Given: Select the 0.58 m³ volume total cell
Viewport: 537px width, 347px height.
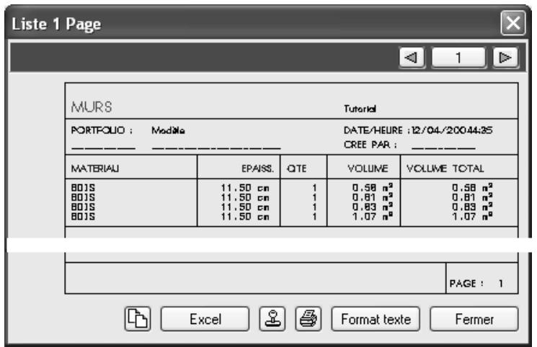Looking at the screenshot, I should coord(472,187).
